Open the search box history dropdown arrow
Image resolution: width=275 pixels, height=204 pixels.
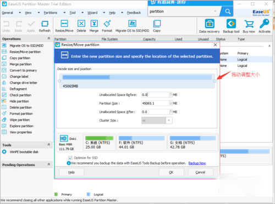tap(215, 12)
